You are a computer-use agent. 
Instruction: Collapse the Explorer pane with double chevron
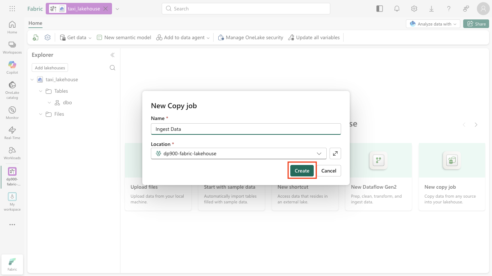click(x=112, y=55)
